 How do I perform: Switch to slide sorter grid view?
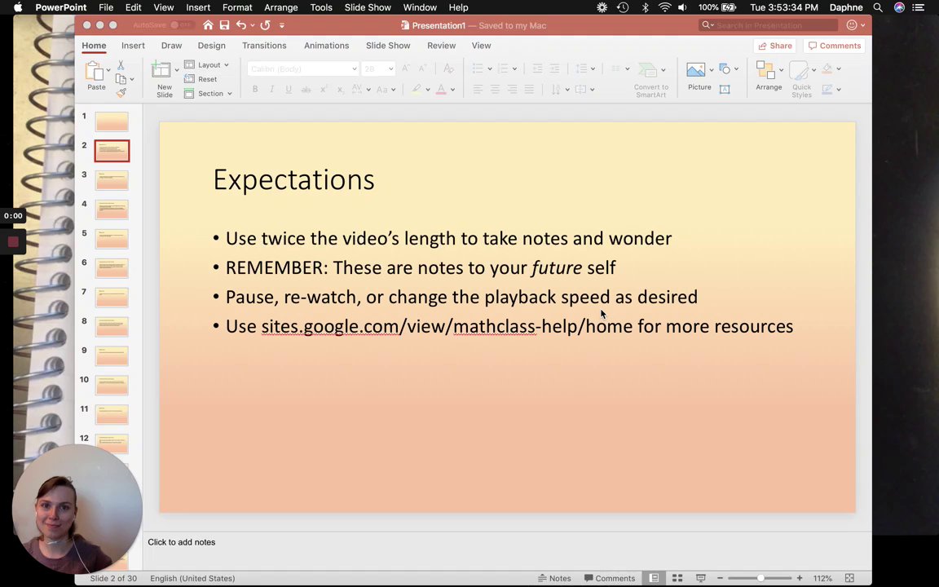(x=677, y=578)
